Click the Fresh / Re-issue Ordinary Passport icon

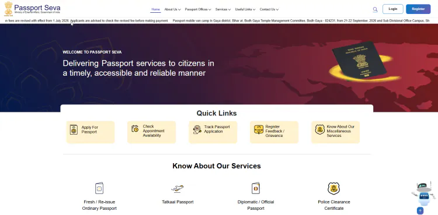(99, 188)
